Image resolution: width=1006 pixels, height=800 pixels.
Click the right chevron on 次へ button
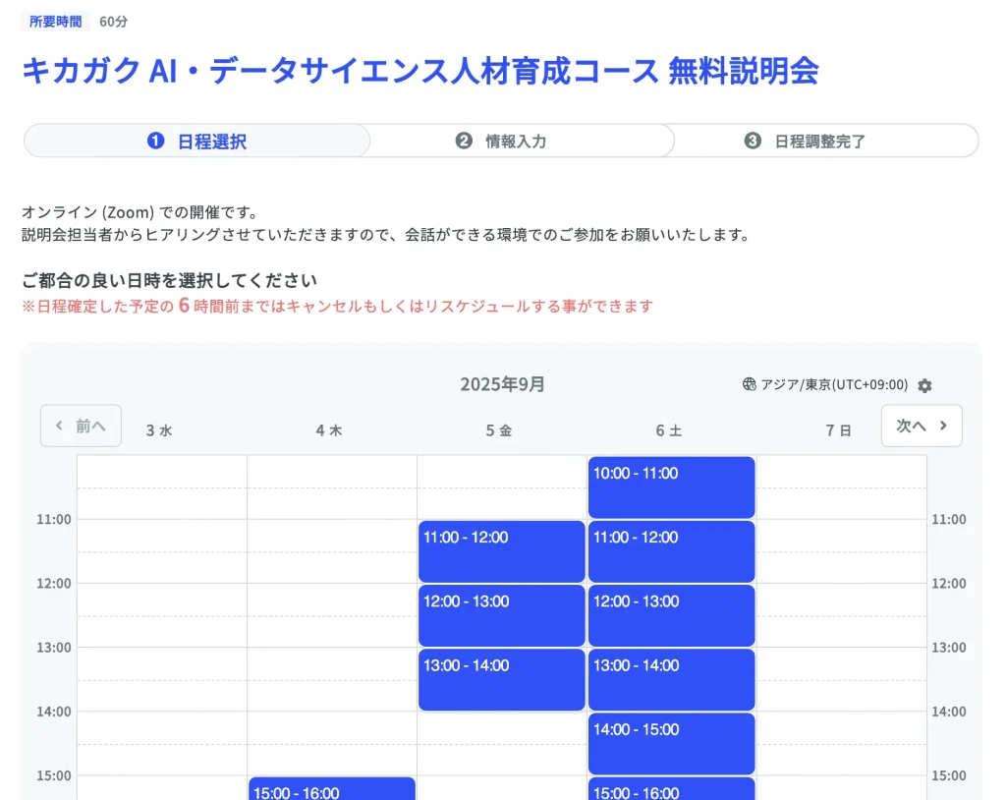943,425
